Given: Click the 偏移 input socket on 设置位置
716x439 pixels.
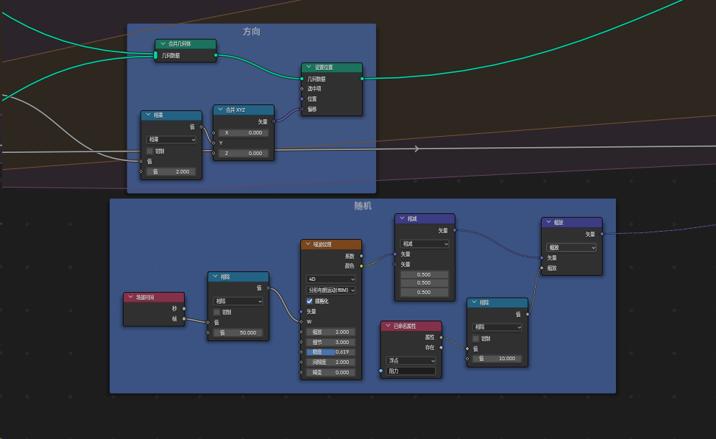Looking at the screenshot, I should (x=302, y=109).
